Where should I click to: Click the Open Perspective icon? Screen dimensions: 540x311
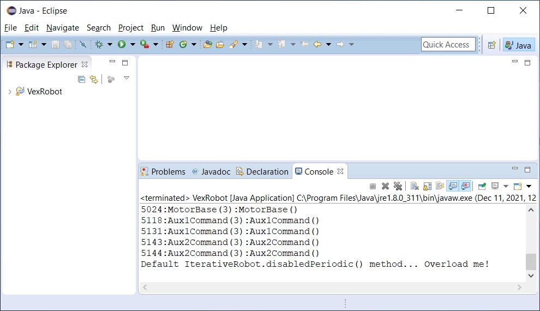tap(492, 45)
